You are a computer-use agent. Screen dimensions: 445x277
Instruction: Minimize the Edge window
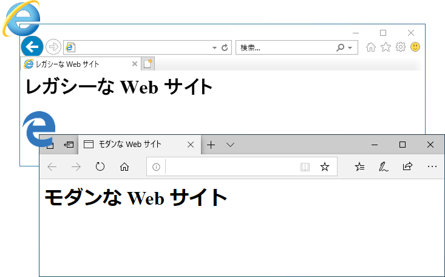(x=375, y=145)
